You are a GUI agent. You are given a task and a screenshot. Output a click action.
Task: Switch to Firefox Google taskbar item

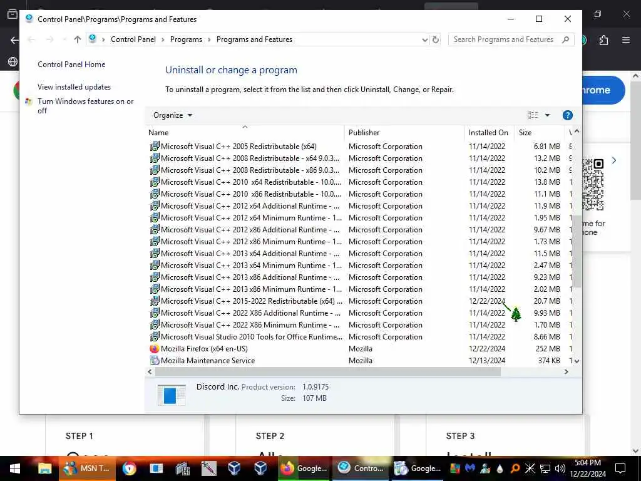[x=304, y=468]
